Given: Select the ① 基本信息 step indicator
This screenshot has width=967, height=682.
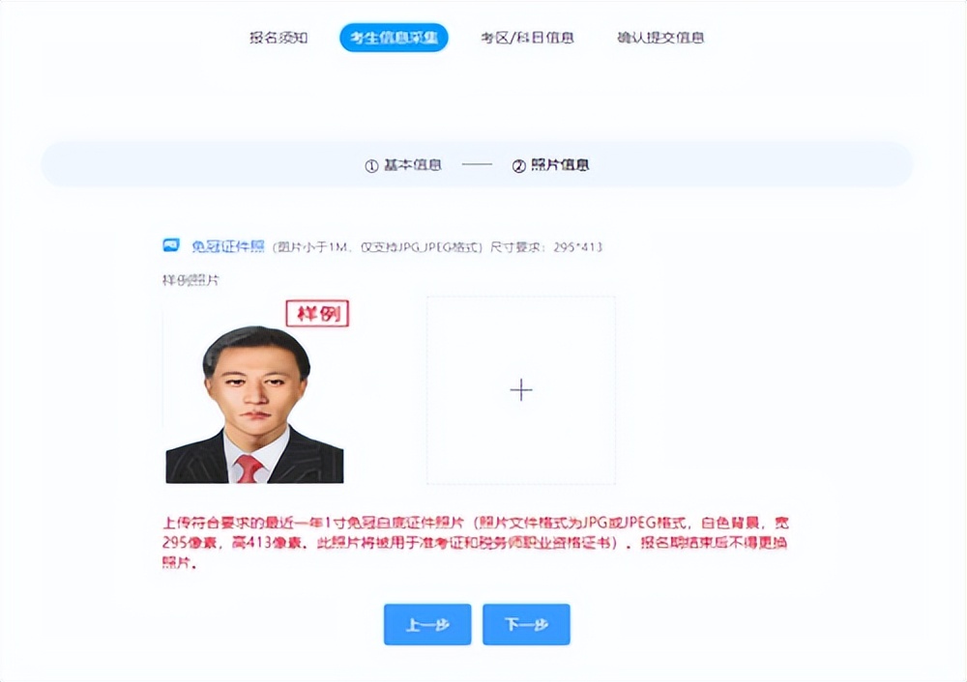Looking at the screenshot, I should [x=403, y=164].
